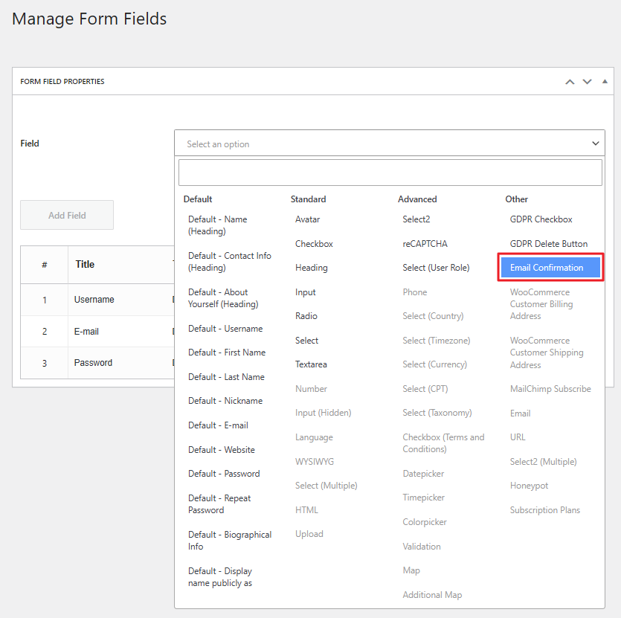The image size is (621, 618).
Task: Click the HTML option
Action: 306,510
